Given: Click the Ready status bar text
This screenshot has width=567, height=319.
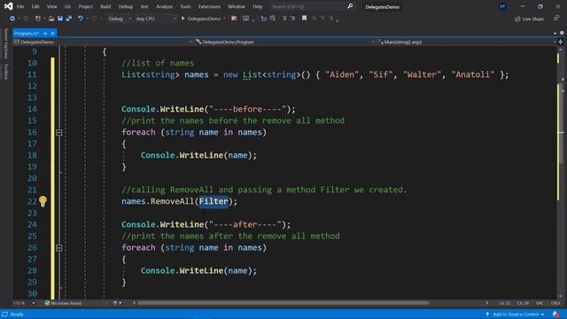Looking at the screenshot, I should (x=17, y=315).
